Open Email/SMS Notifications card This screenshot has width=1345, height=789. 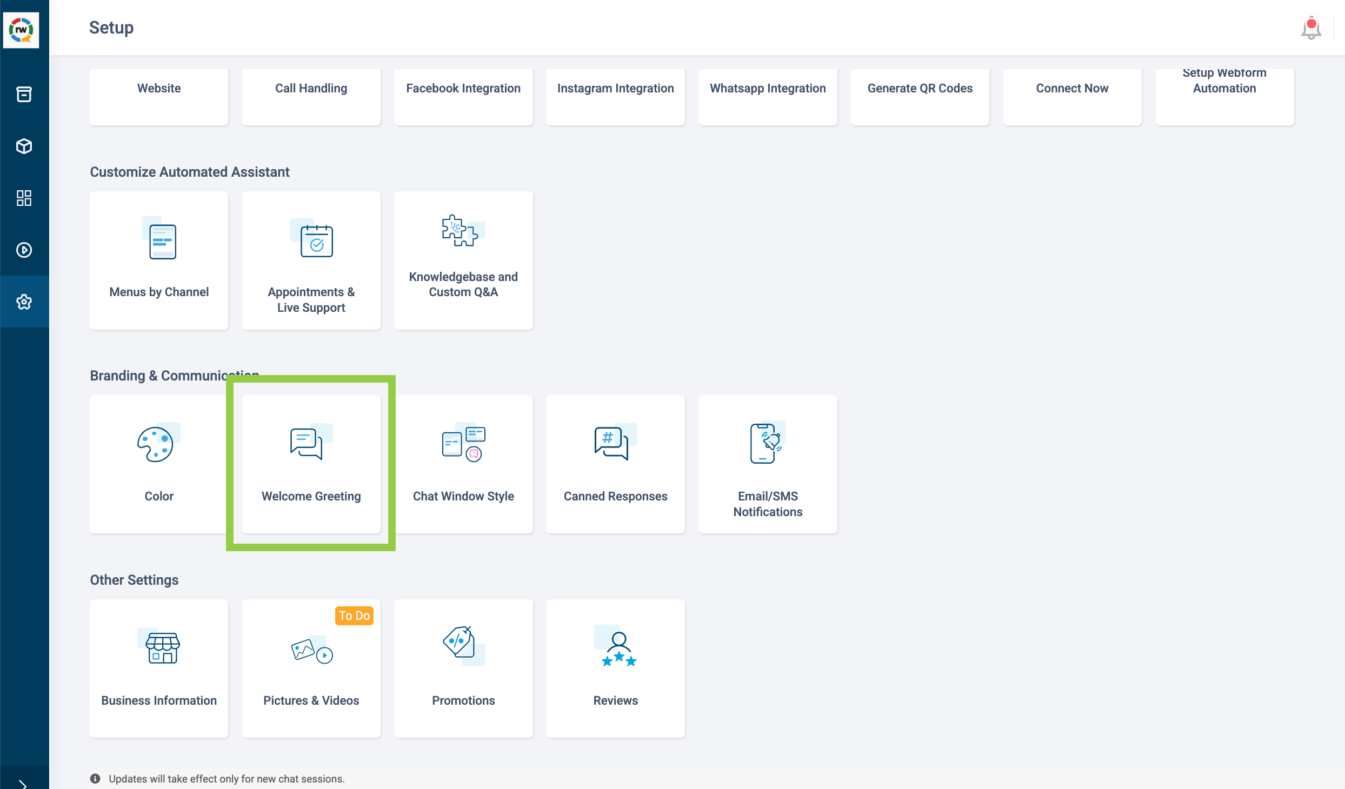coord(768,464)
